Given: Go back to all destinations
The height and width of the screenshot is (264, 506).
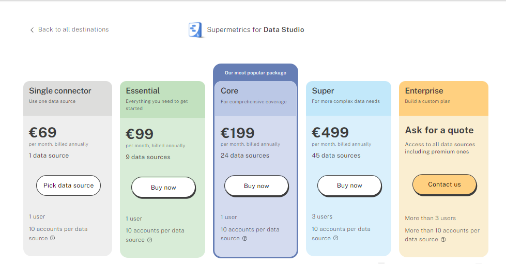Looking at the screenshot, I should pos(69,29).
